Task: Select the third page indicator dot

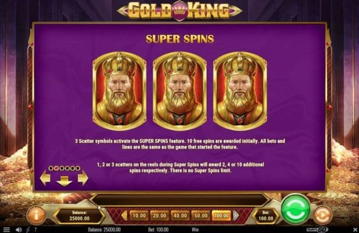Action: pyautogui.click(x=62, y=168)
